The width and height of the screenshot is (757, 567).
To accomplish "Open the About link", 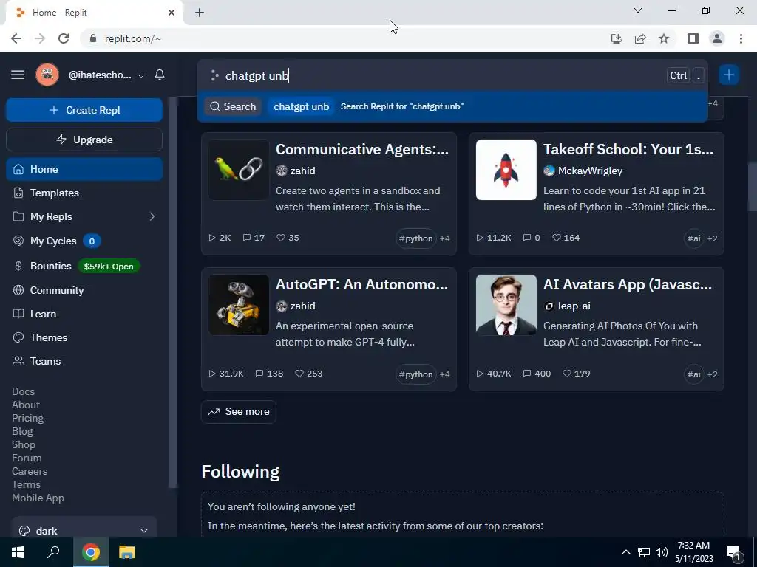I will 26,405.
